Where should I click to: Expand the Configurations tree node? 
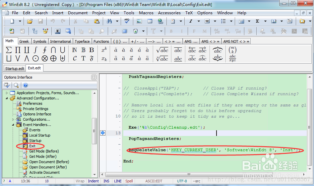(13, 120)
